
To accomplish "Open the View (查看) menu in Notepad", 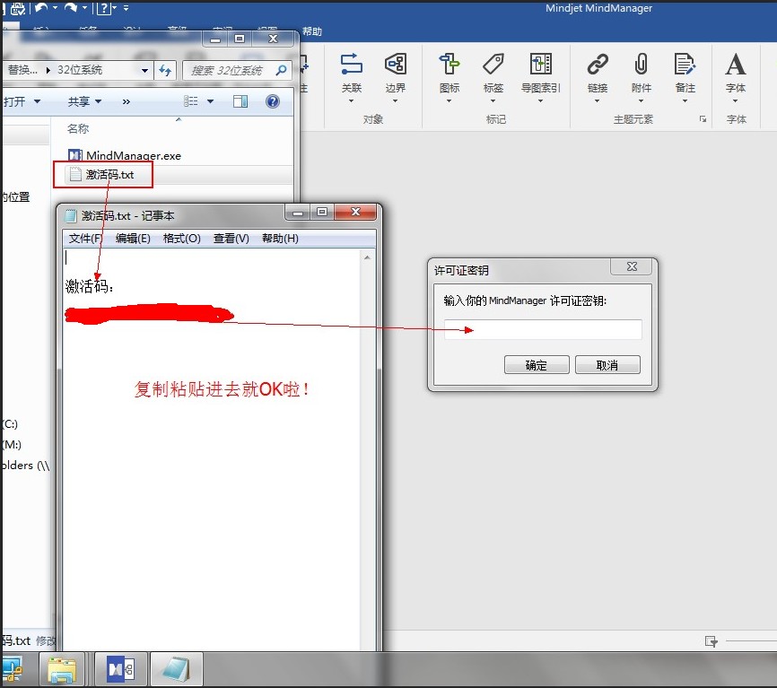I will click(x=231, y=239).
